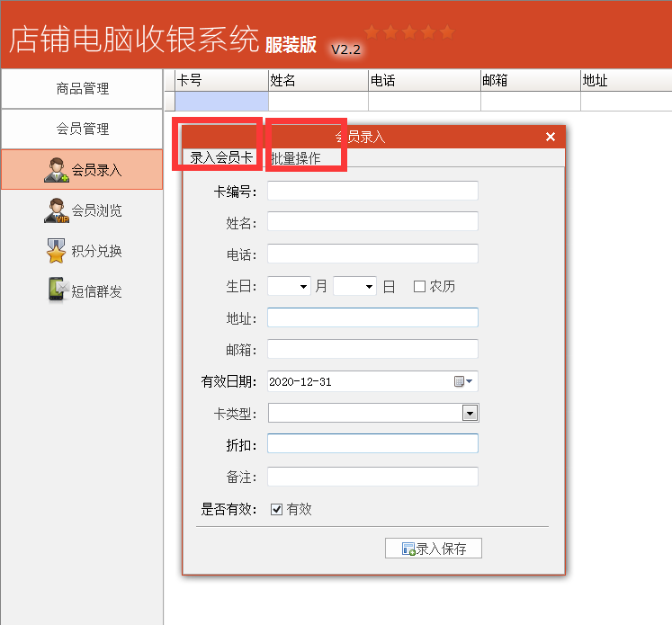Click the 地址 column header
672x625 pixels.
[x=626, y=80]
